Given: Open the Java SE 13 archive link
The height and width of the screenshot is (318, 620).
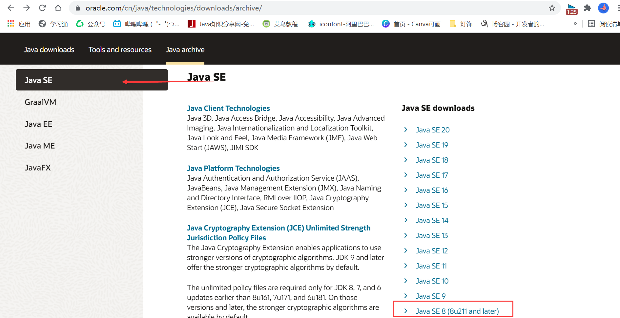Looking at the screenshot, I should 432,236.
